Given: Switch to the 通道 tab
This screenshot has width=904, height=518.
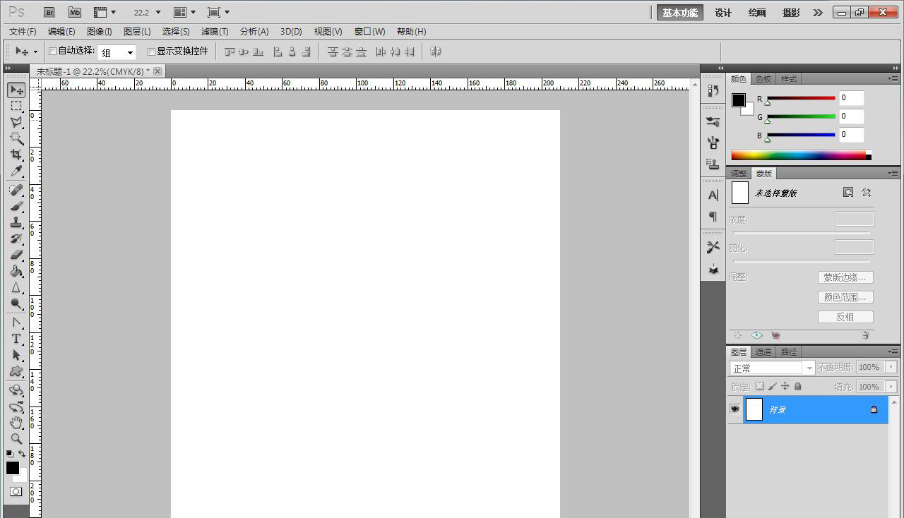Looking at the screenshot, I should [x=763, y=351].
